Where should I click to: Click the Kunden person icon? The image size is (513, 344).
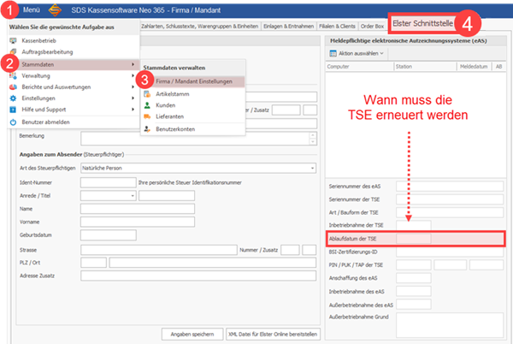148,104
